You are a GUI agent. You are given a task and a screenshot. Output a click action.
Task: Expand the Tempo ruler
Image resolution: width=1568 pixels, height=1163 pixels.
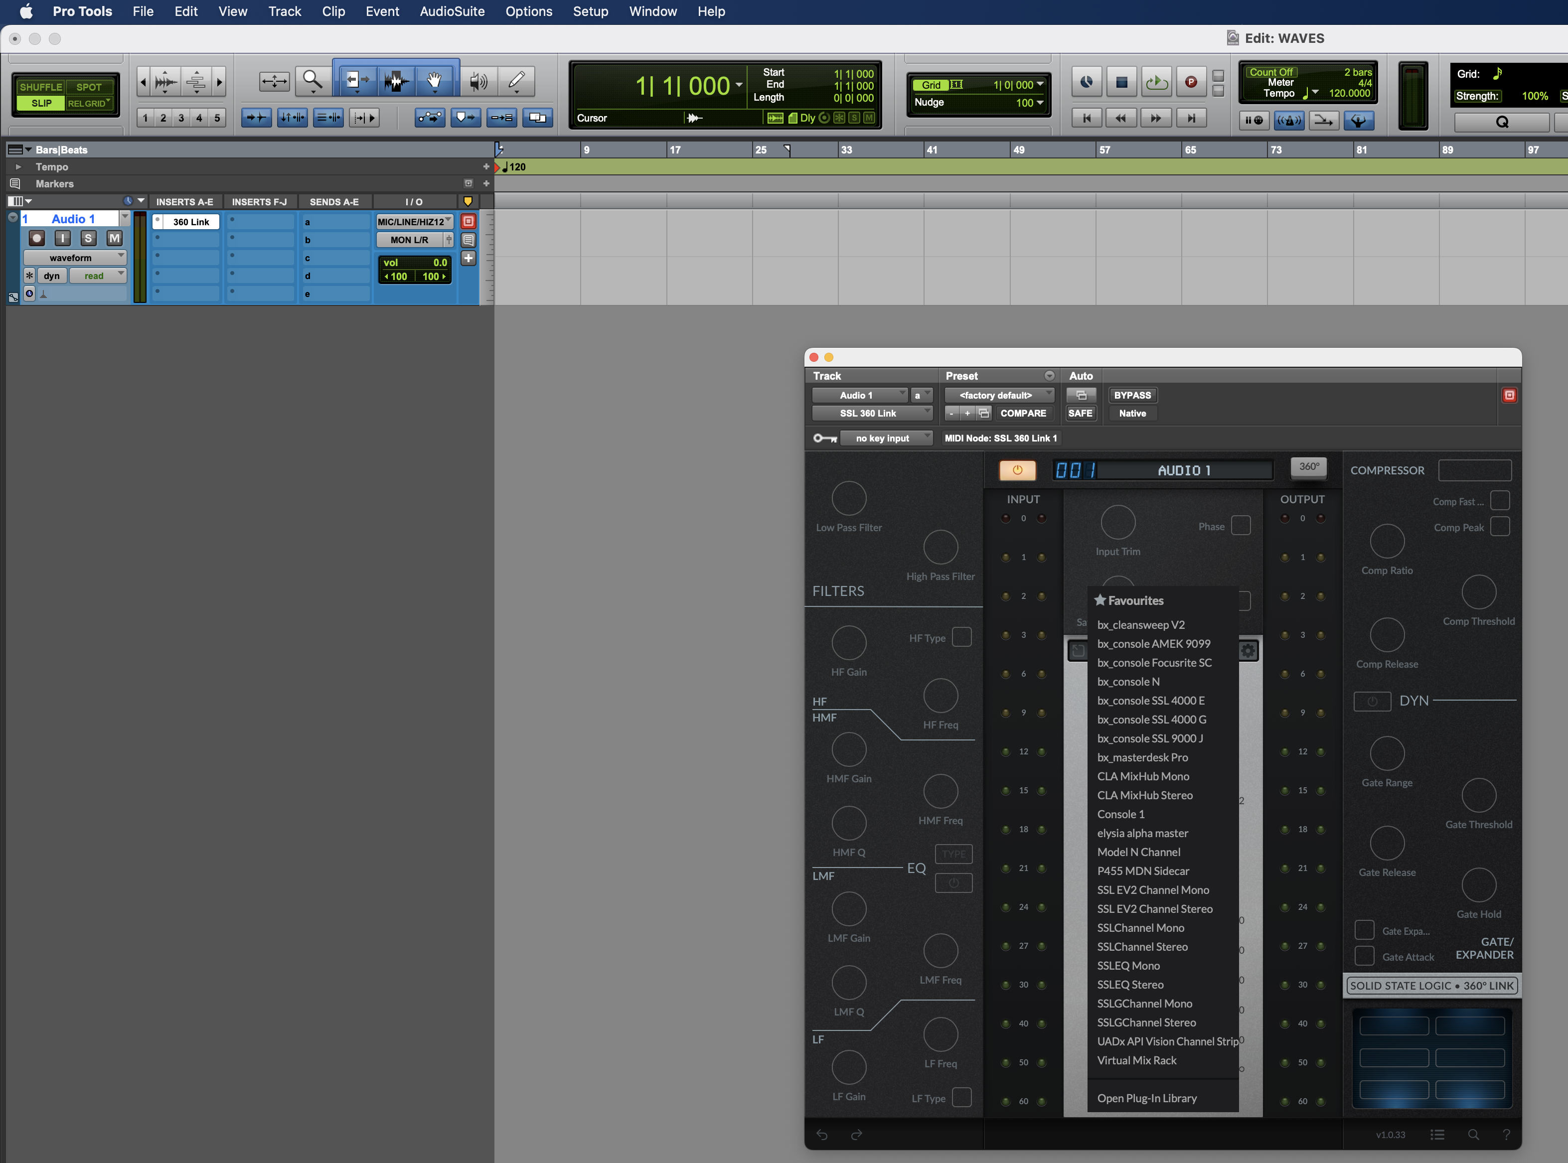click(18, 167)
